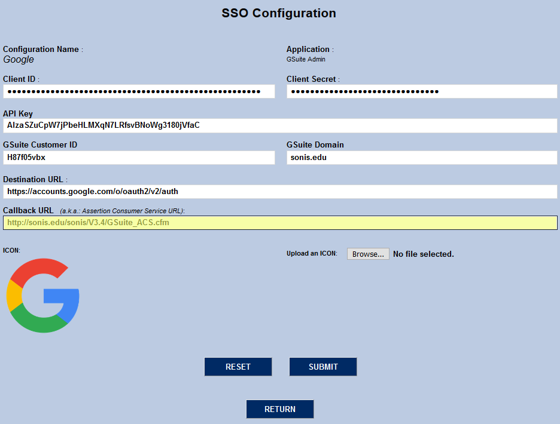
Task: Click the SUBMIT button
Action: (x=322, y=366)
